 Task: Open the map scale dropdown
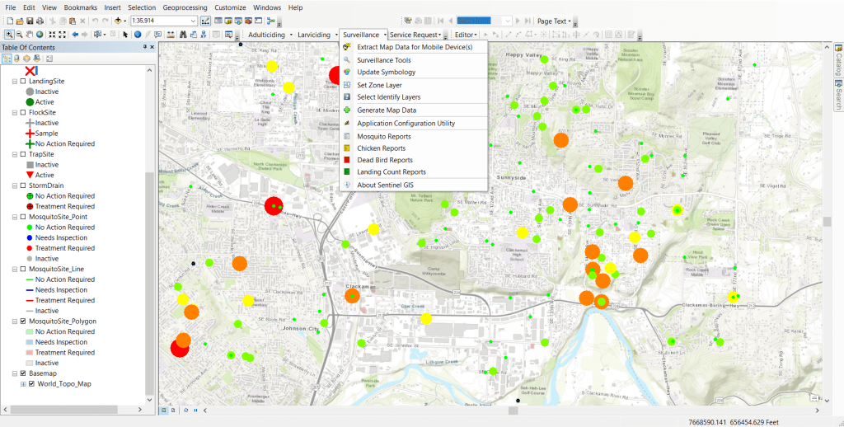click(x=193, y=21)
